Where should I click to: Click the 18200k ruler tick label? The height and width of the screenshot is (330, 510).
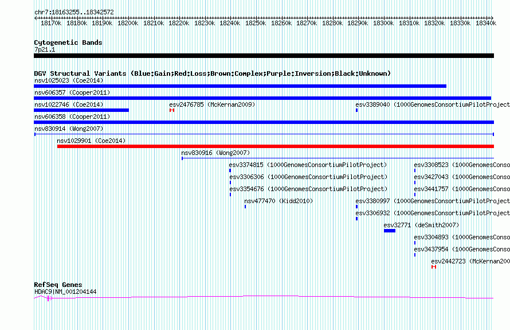128,23
